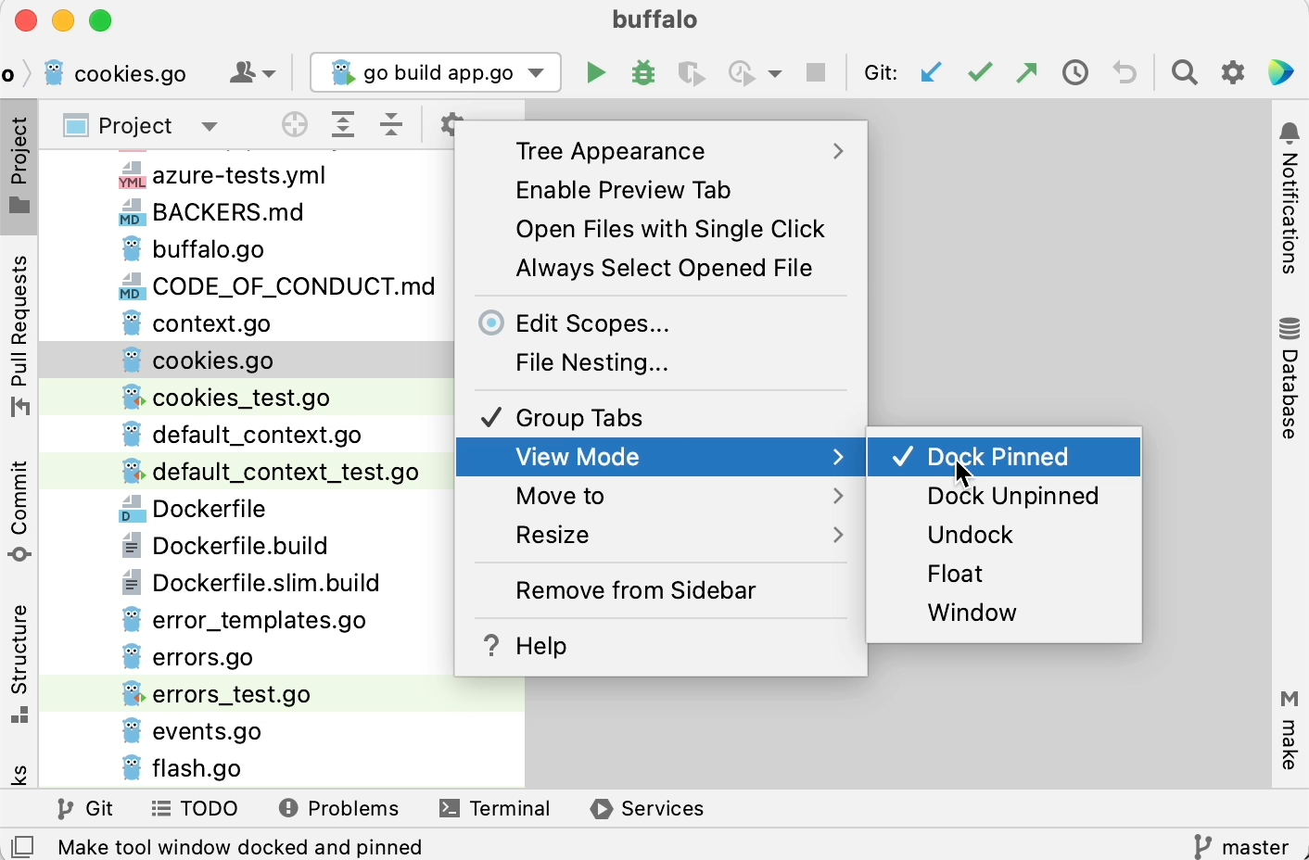
Task: Push commits with green arrow icon
Action: point(1027,72)
